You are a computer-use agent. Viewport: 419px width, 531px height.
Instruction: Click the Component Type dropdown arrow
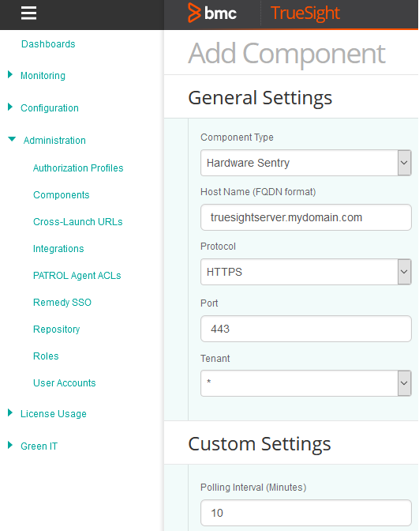404,163
